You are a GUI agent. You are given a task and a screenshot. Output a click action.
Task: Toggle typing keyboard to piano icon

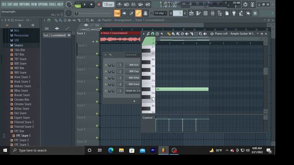coord(117,13)
